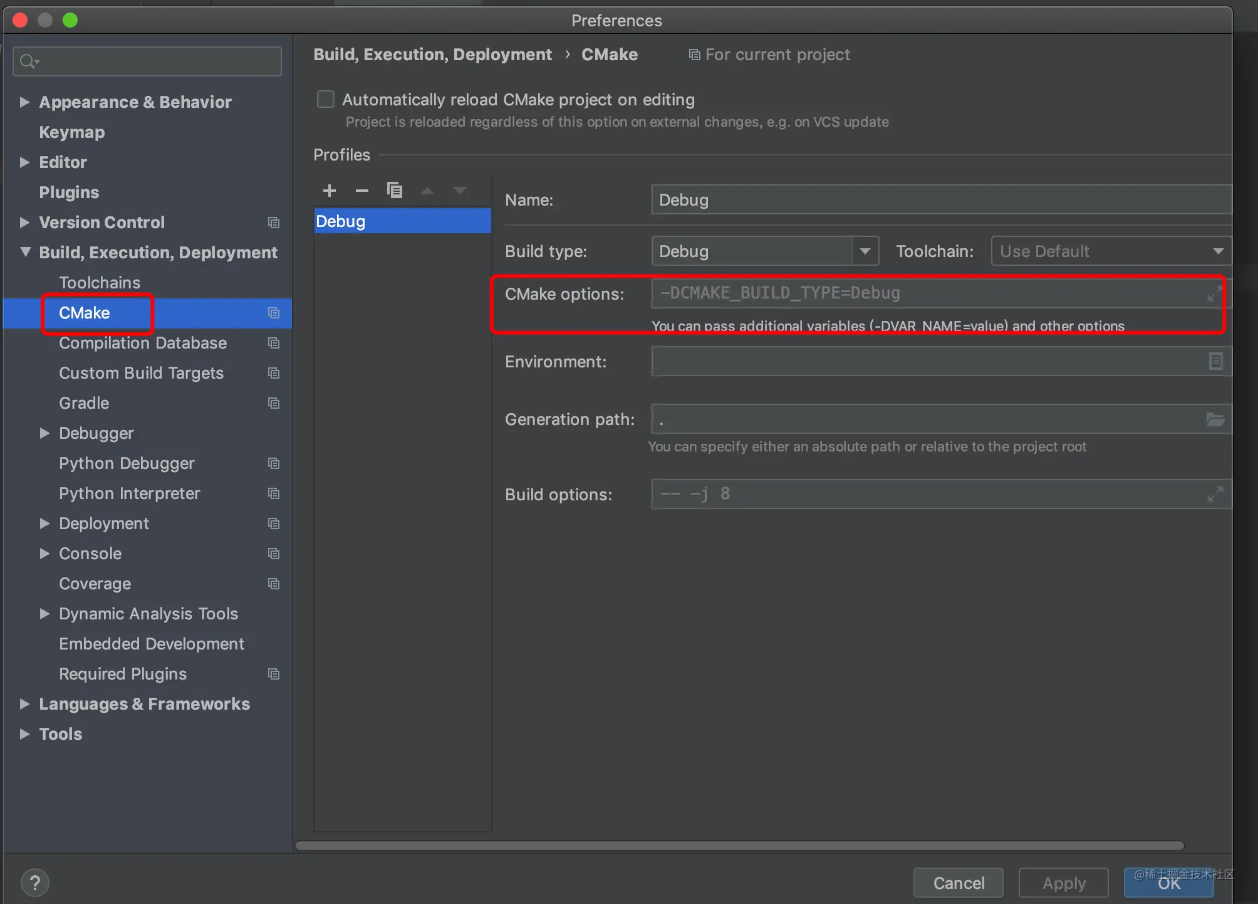Click project-level icon beside CMake row
Image resolution: width=1258 pixels, height=904 pixels.
point(274,313)
